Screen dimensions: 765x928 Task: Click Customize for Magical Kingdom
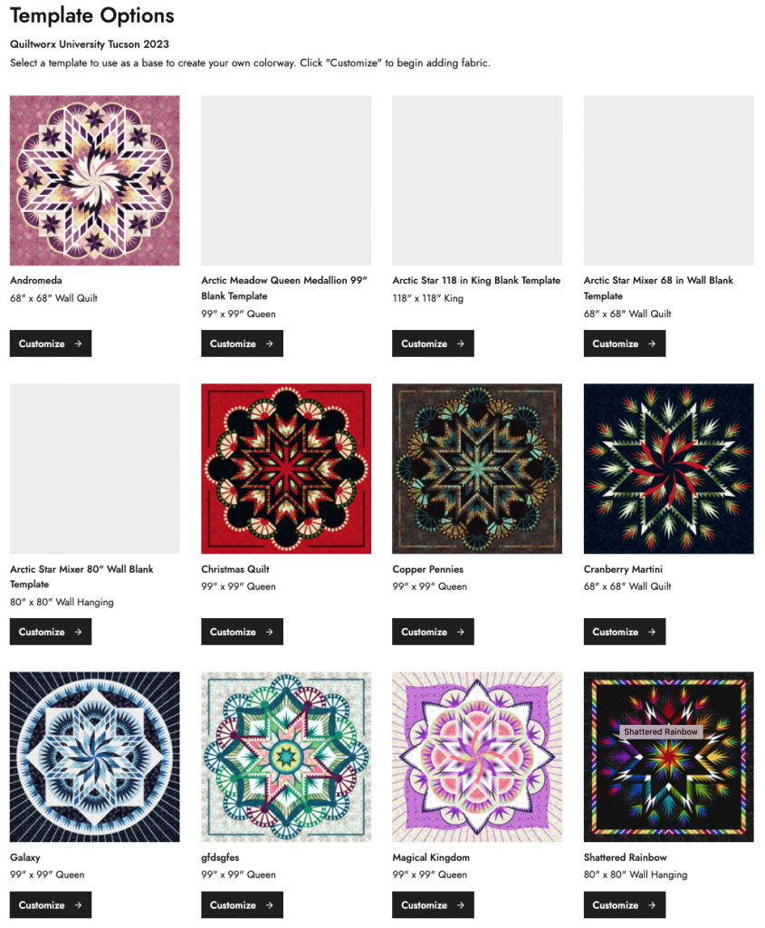[x=433, y=905]
